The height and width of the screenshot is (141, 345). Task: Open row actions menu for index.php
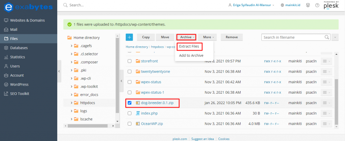pyautogui.click(x=325, y=113)
